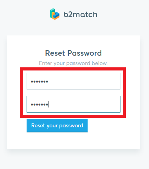The width and height of the screenshot is (149, 169).
Task: Focus the confirm password field
Action: (74, 104)
